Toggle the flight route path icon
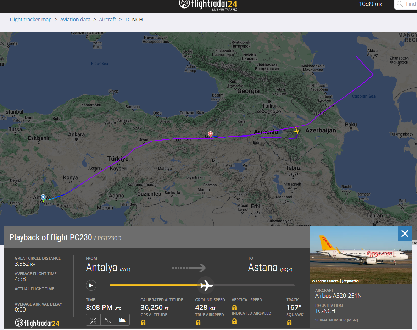This screenshot has width=417, height=330. [108, 320]
